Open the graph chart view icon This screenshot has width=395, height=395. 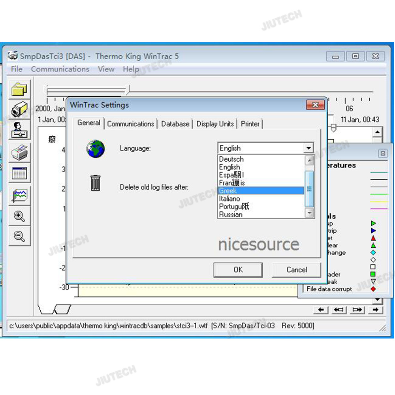pos(19,196)
